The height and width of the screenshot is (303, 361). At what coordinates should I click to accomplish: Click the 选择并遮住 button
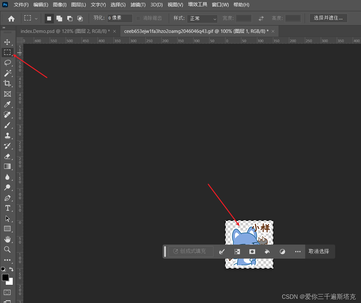328,18
